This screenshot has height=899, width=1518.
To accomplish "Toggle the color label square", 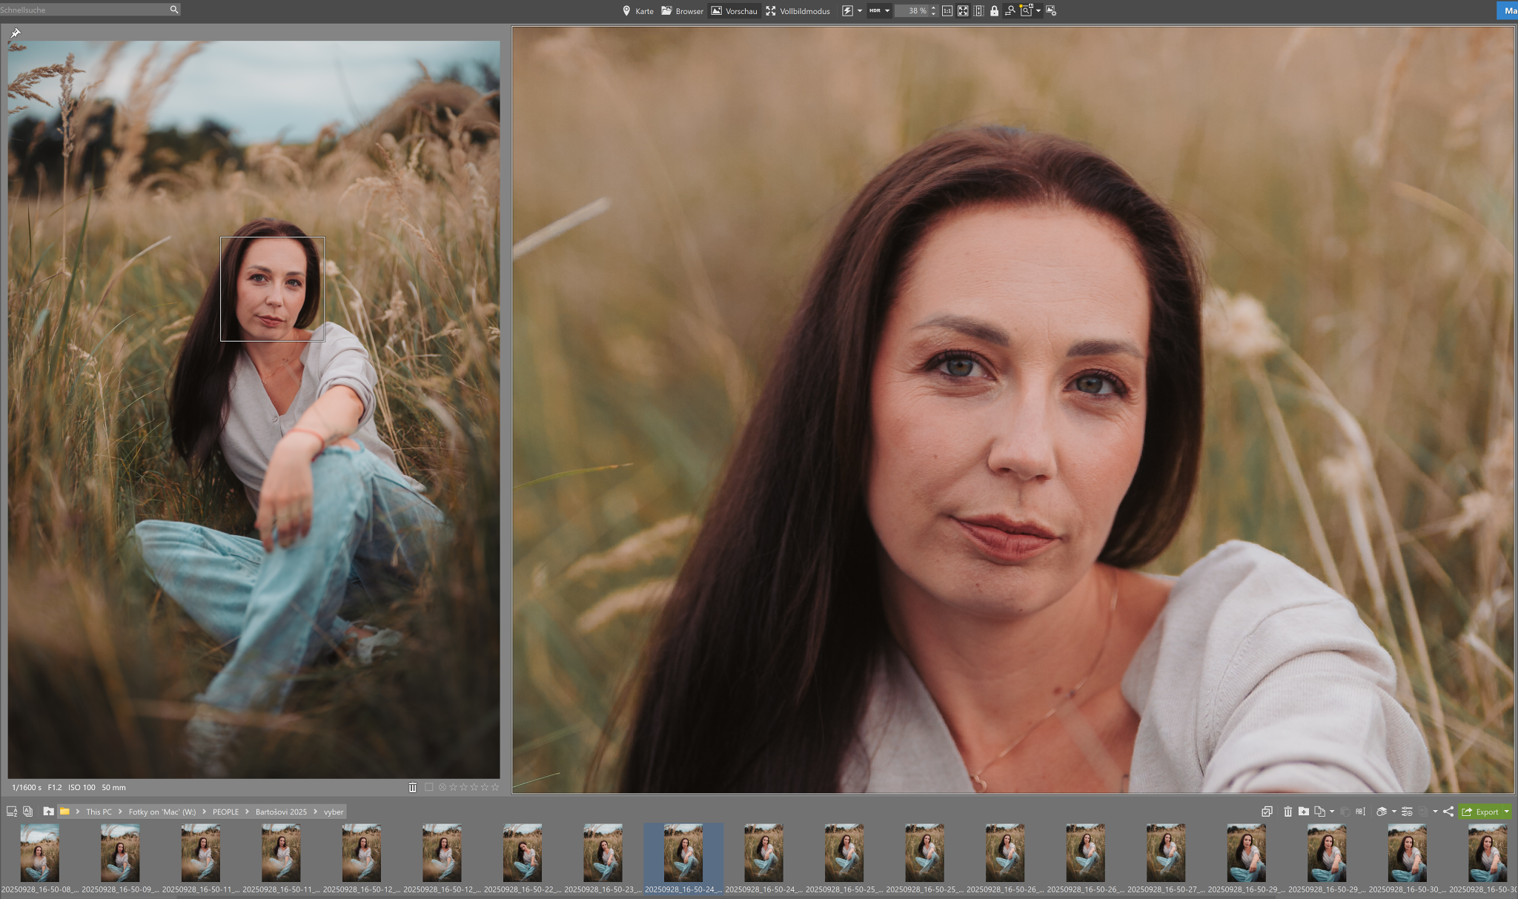I will (x=429, y=787).
